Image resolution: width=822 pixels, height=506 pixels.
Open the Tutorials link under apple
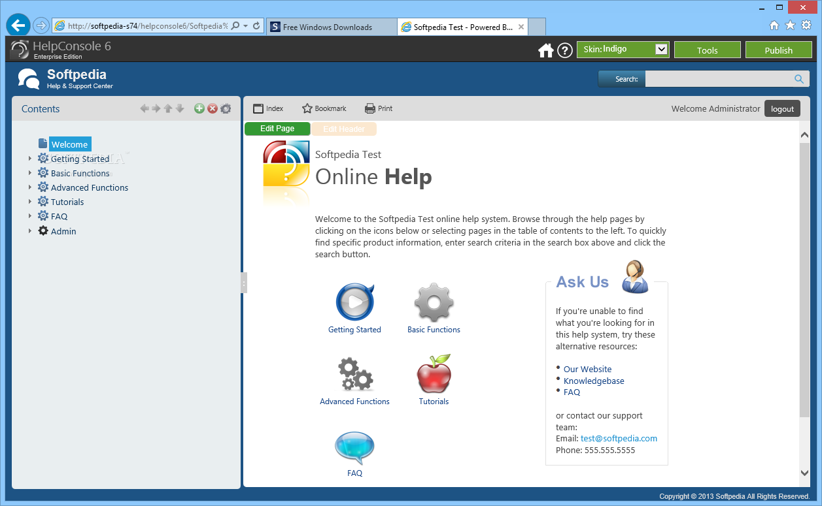point(434,402)
